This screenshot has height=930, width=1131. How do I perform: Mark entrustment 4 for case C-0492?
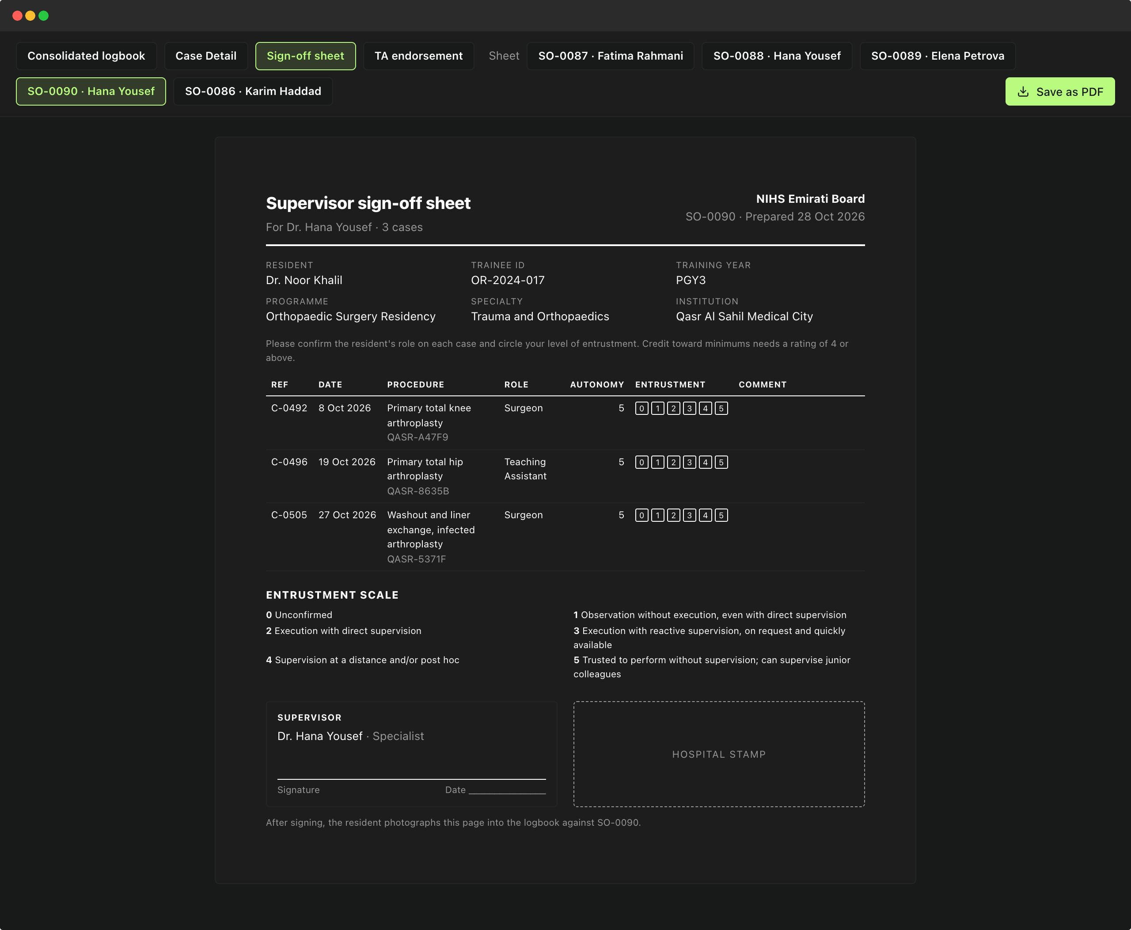706,408
